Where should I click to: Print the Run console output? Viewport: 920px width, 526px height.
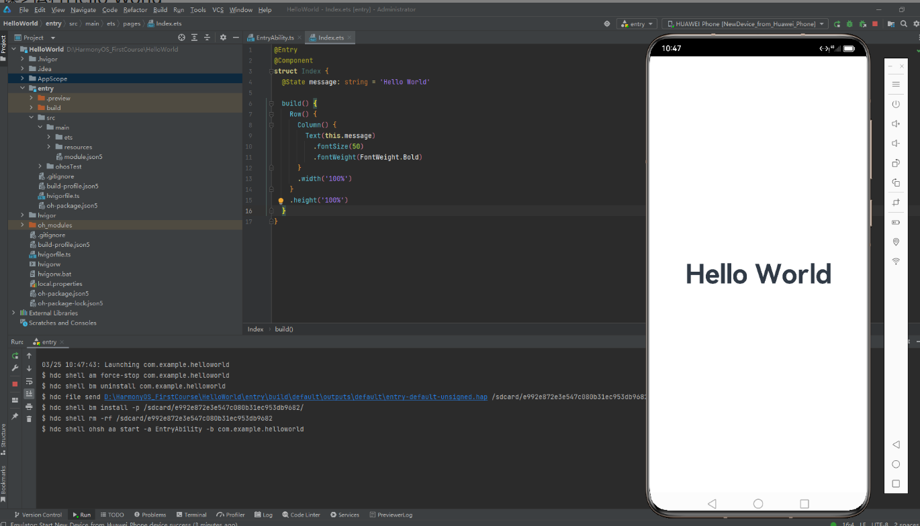(x=29, y=407)
